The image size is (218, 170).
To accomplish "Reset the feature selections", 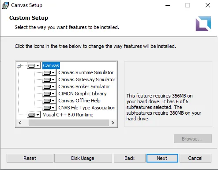I will coord(30,158).
